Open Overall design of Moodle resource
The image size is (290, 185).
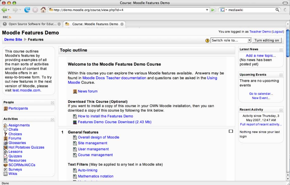coord(98,137)
